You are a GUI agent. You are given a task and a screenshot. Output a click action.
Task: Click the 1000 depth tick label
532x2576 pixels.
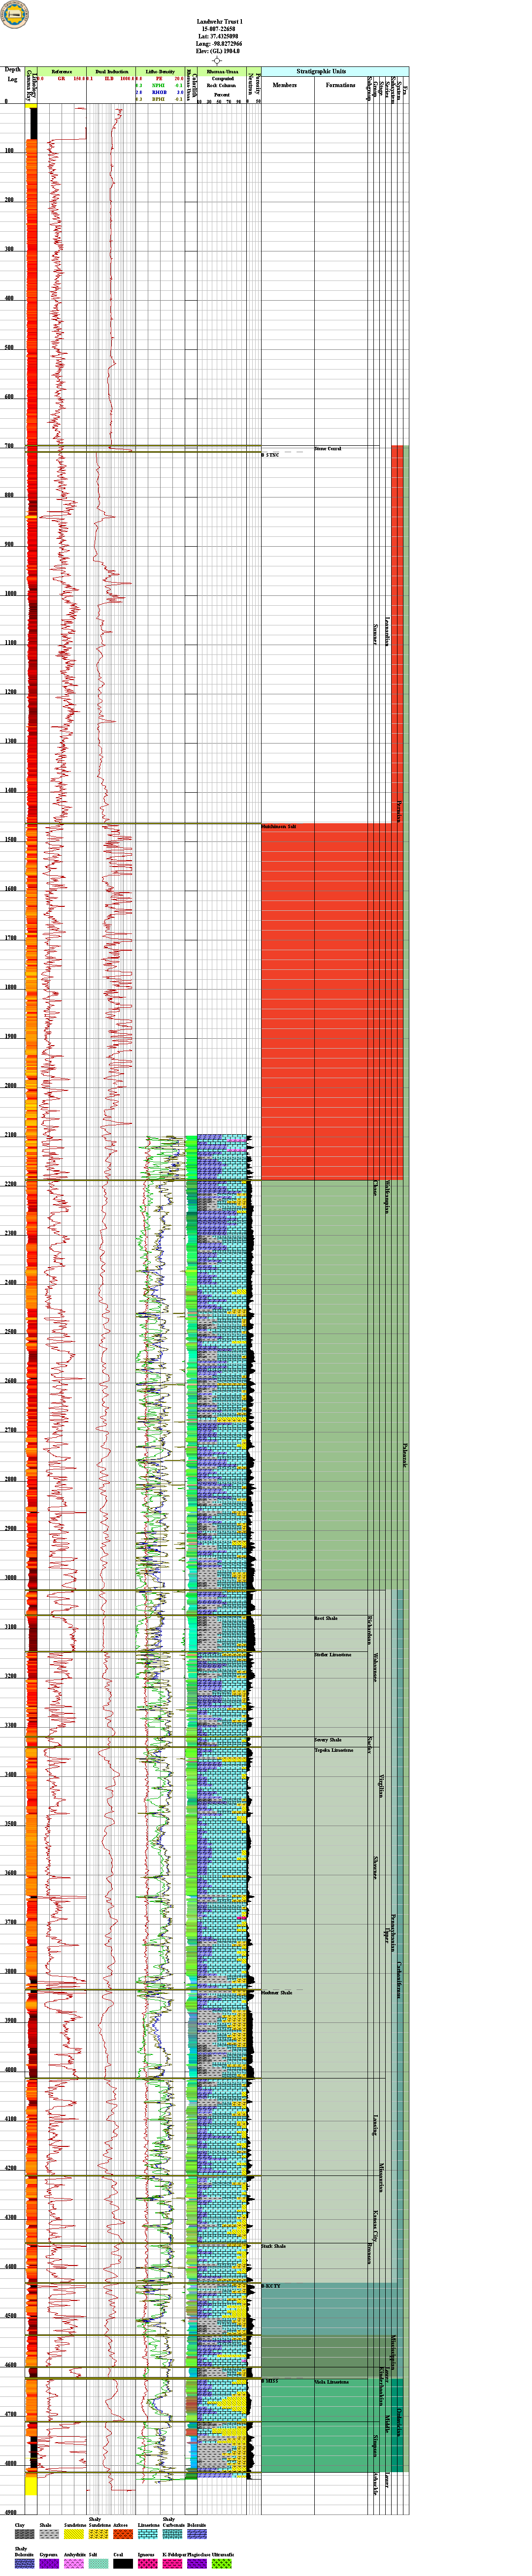(x=10, y=594)
